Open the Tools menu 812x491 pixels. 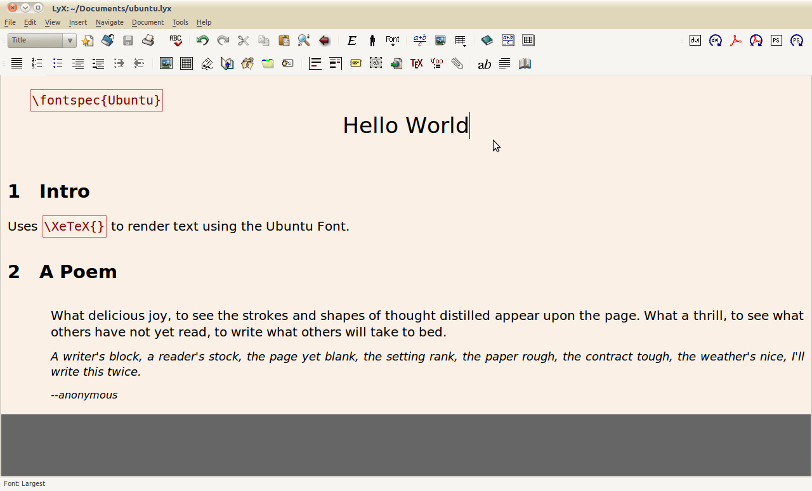tap(180, 22)
